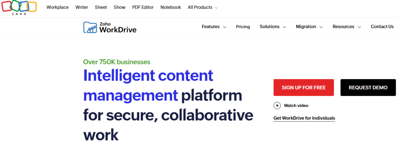
Task: Expand the Migration menu
Action: pyautogui.click(x=309, y=27)
